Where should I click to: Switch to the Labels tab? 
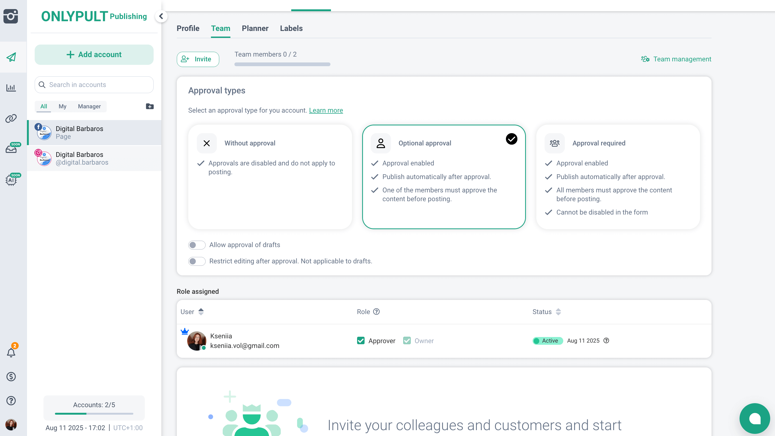pyautogui.click(x=291, y=28)
